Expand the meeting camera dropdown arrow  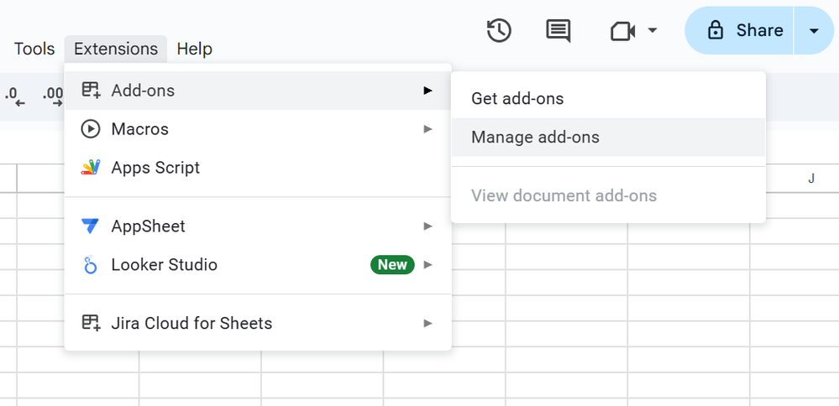tap(653, 30)
